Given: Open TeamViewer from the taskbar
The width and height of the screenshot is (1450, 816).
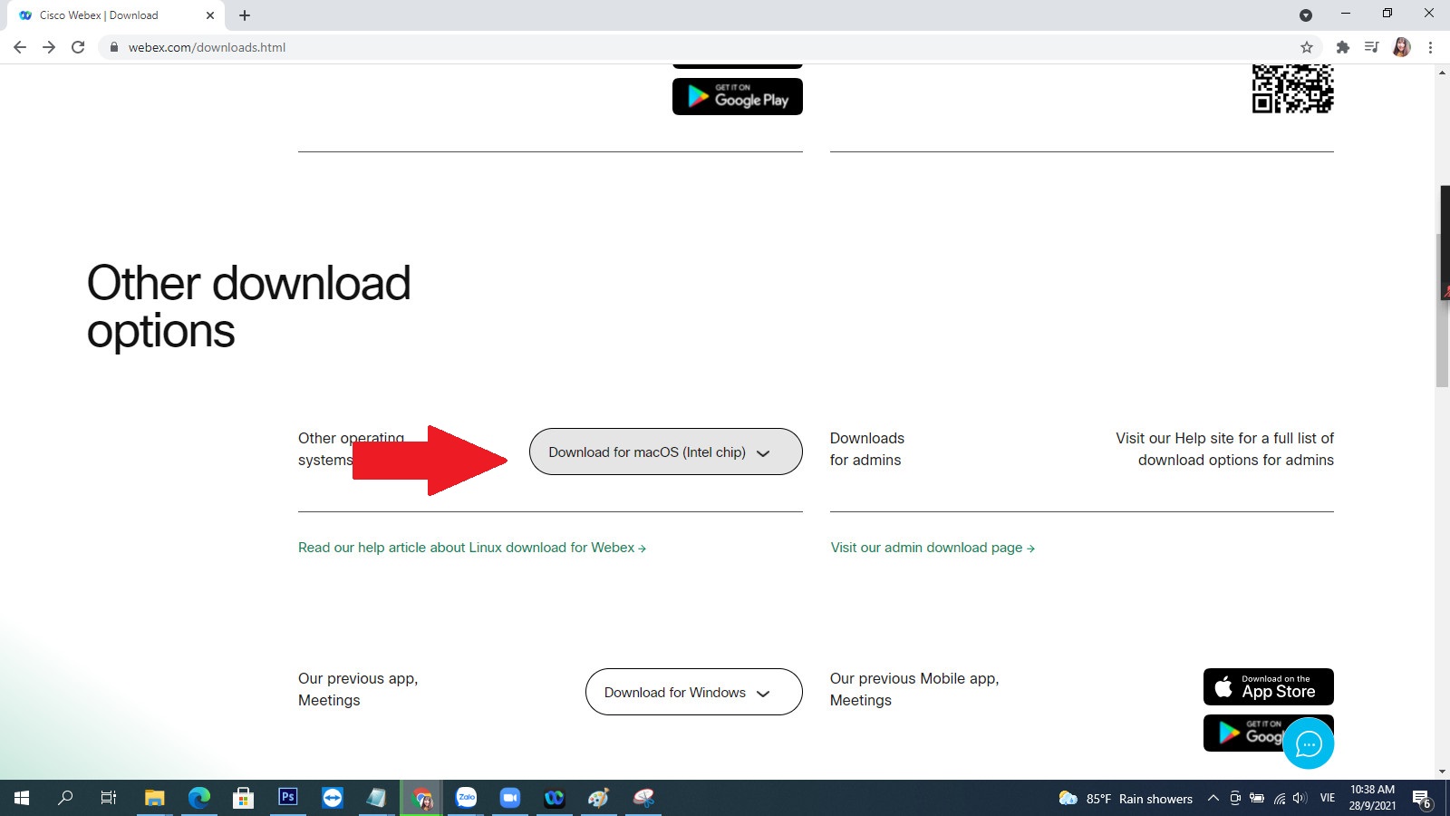Looking at the screenshot, I should point(332,799).
